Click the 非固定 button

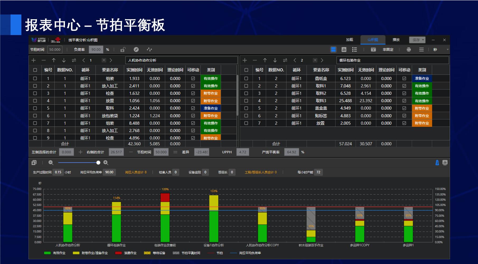click(x=388, y=50)
